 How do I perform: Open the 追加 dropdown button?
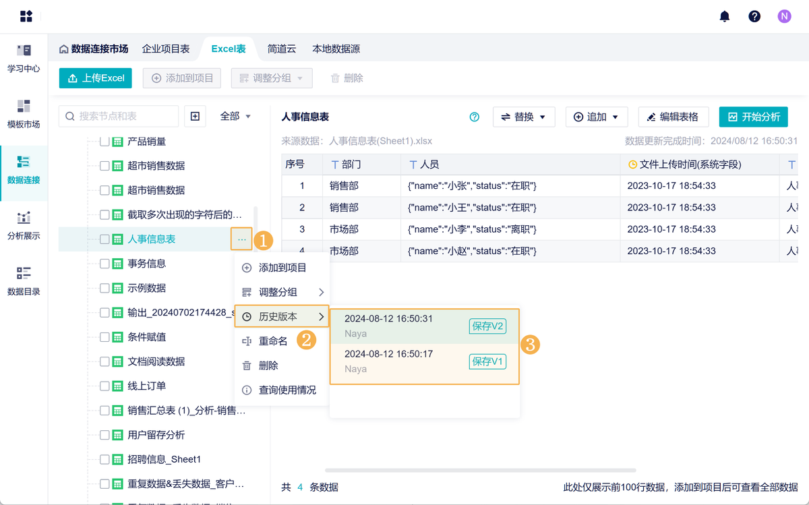pos(596,117)
